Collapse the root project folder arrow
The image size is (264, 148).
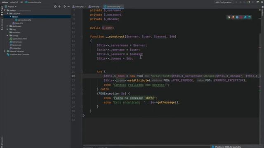tap(5, 10)
